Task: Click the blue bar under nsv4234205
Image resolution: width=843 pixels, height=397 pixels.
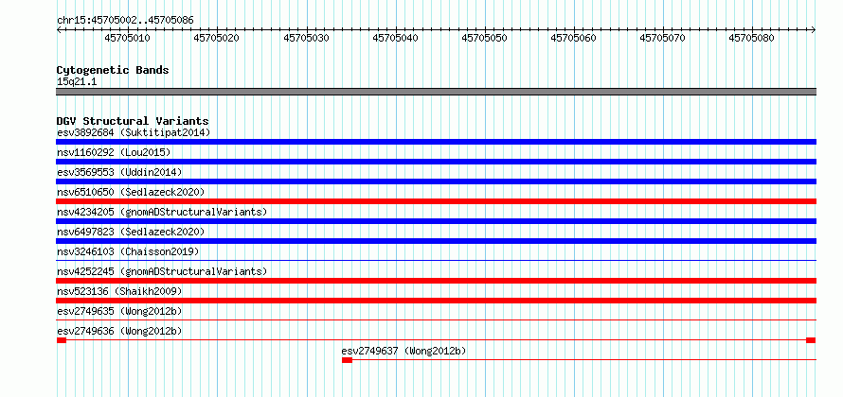Action: coord(436,221)
